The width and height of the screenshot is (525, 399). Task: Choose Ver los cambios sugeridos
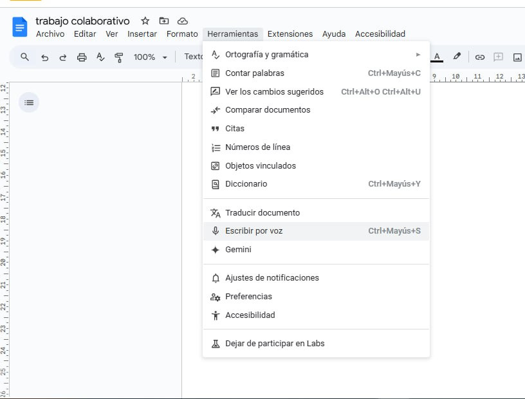[316, 92]
